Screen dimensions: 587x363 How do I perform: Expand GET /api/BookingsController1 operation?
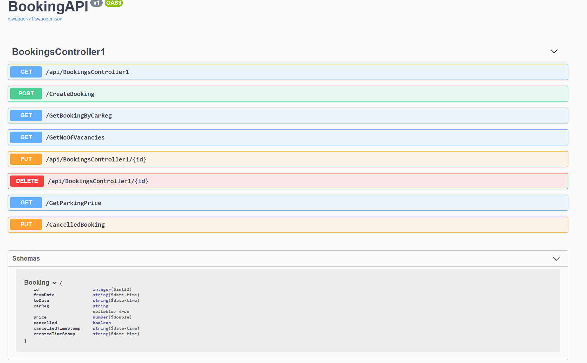(x=288, y=72)
